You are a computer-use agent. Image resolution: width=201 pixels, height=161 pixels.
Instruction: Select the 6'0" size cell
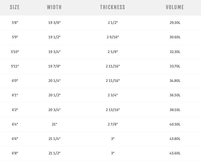coord(15,81)
